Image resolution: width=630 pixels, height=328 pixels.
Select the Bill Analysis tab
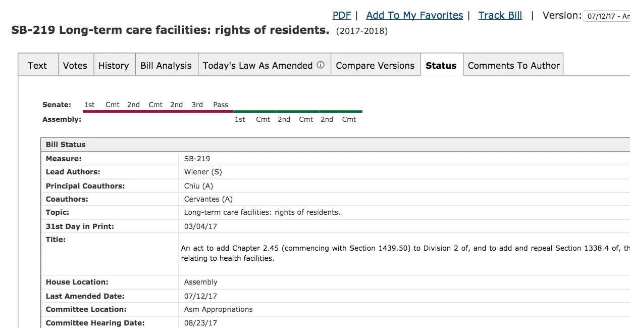click(x=166, y=66)
